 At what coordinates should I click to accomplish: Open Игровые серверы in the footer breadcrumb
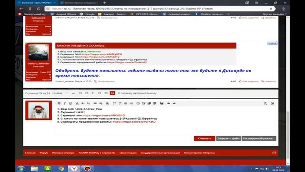[63, 153]
